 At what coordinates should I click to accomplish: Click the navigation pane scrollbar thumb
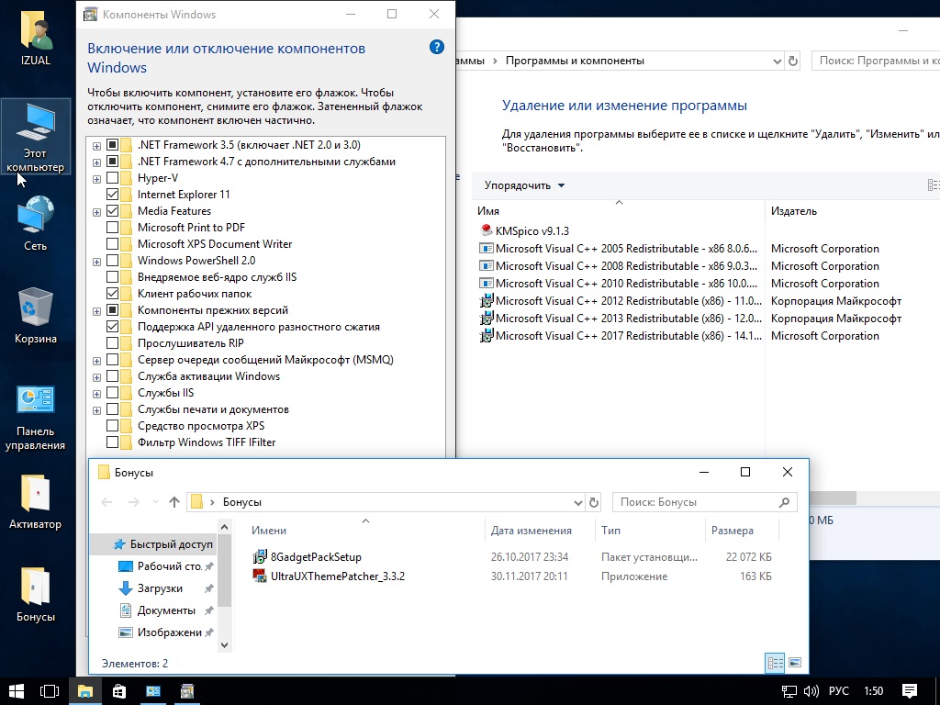coord(225,571)
